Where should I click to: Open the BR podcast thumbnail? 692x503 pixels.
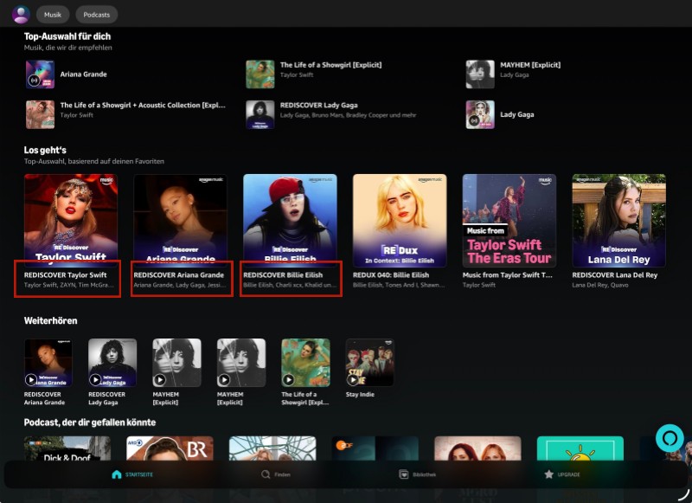point(170,448)
